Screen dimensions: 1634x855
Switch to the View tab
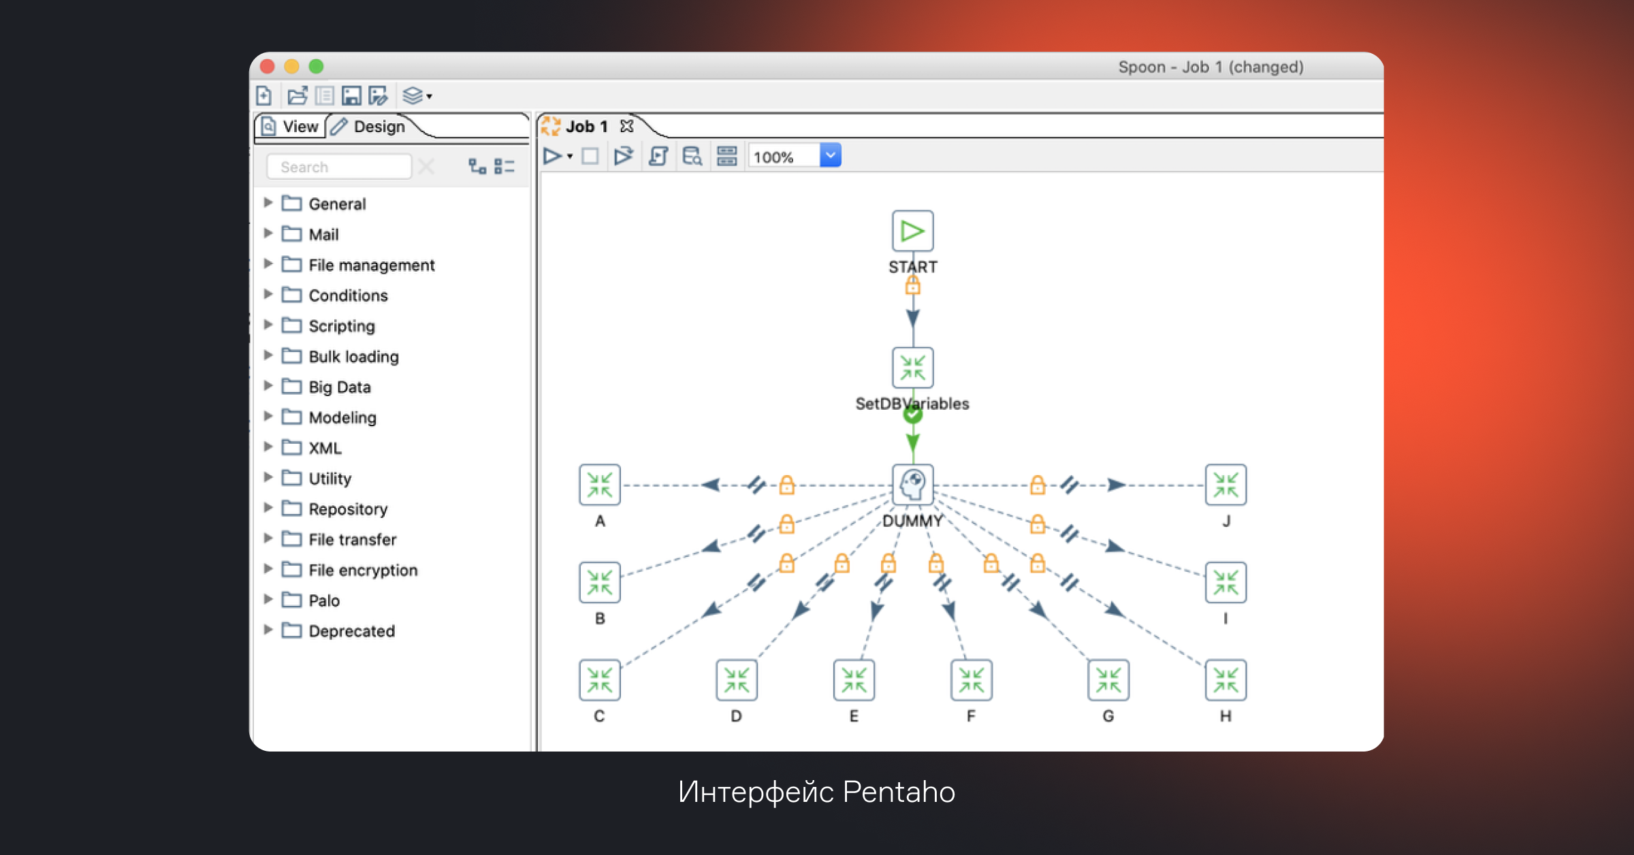[x=291, y=127]
